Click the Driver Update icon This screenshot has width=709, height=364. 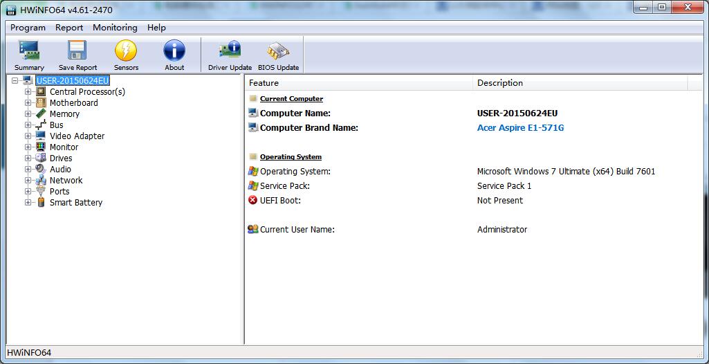[x=230, y=51]
